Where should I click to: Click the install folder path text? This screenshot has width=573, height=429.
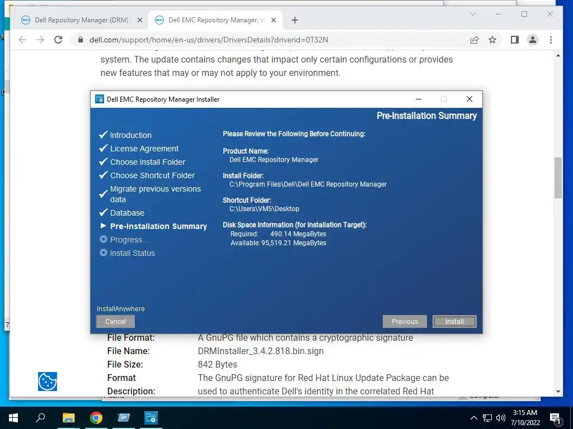pos(308,184)
